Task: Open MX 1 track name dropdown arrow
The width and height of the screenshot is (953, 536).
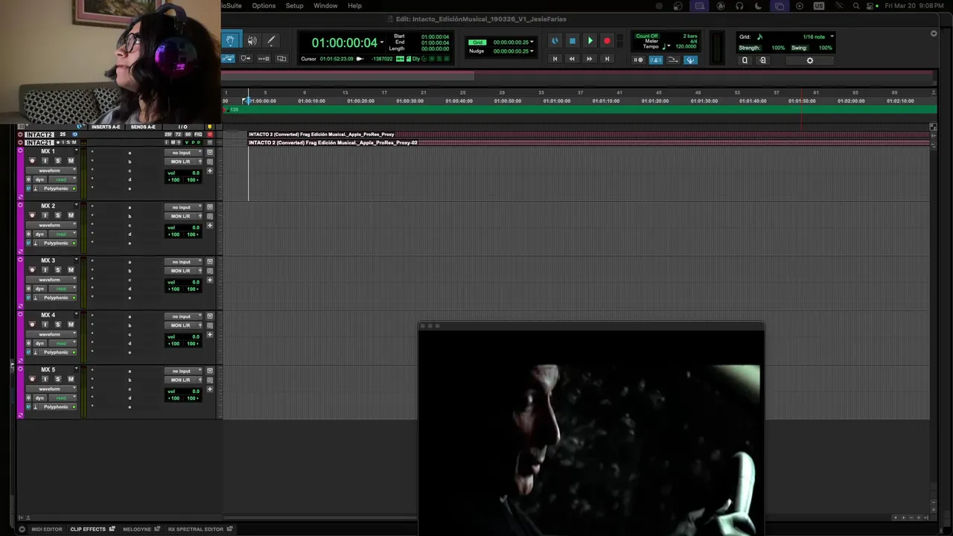Action: [x=75, y=150]
